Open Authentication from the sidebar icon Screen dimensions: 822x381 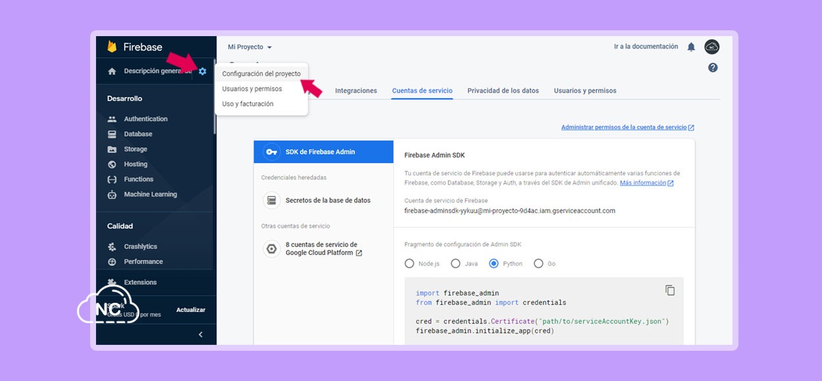[x=112, y=119]
